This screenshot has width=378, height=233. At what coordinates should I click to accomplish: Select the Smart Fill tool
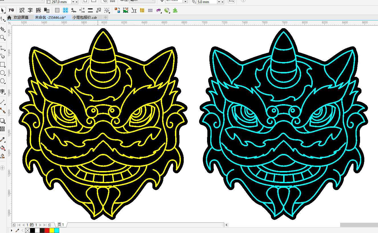click(3, 156)
